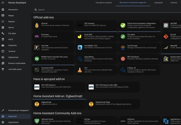
Task: Open the sidebar hamburger menu
Action: 3,3
